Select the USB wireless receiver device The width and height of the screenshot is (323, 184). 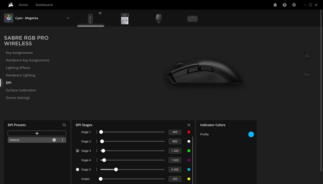[x=125, y=19]
